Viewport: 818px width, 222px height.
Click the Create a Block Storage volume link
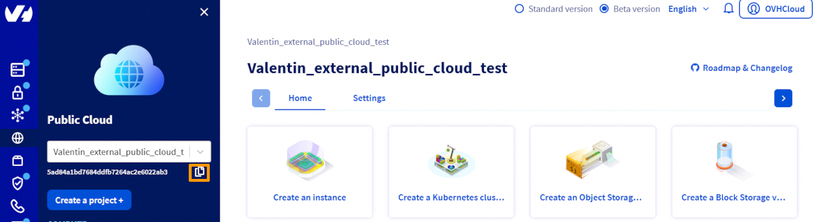pyautogui.click(x=733, y=198)
